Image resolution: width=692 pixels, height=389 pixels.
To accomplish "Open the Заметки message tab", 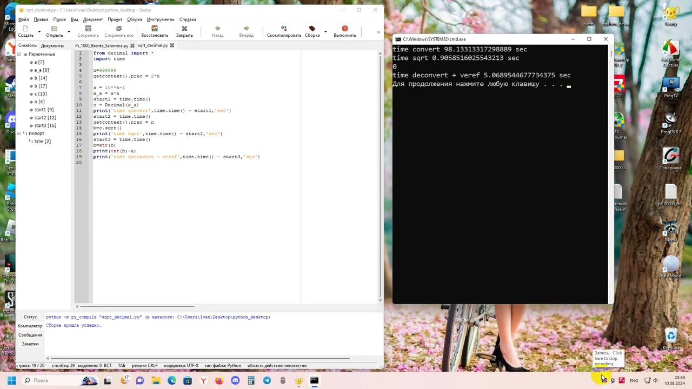I will coord(30,344).
